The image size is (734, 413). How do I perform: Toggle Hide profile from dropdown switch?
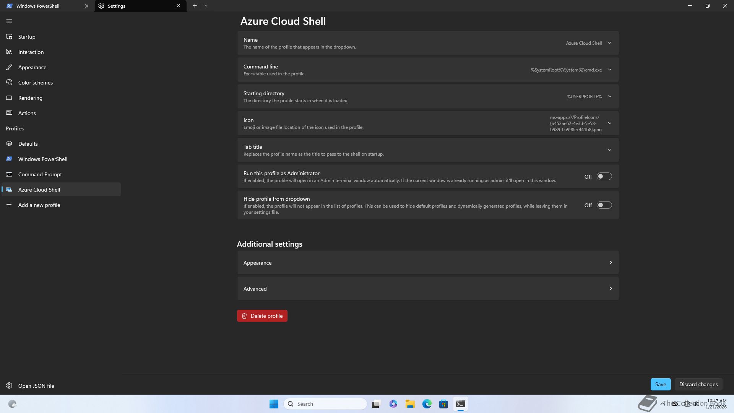(604, 205)
